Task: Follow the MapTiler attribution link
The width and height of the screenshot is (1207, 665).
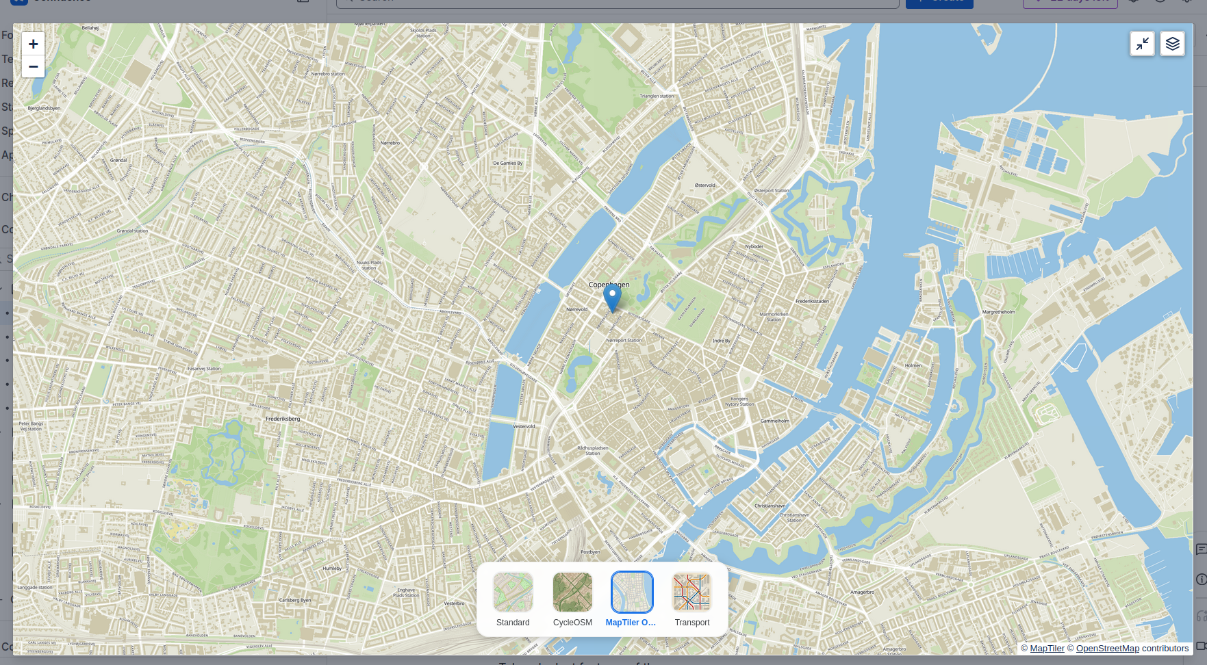Action: (1047, 649)
